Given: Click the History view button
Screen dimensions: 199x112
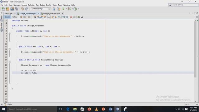Looking at the screenshot, I should [15, 17].
